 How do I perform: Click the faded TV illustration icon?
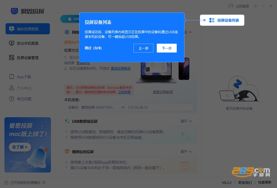[185, 166]
